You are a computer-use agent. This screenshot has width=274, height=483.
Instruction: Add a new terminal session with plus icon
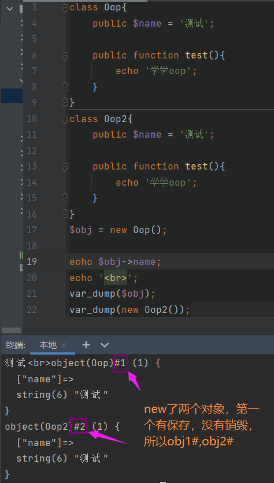86,345
